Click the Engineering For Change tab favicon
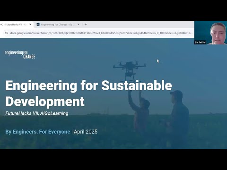227x170 pixels. pyautogui.click(x=38, y=25)
